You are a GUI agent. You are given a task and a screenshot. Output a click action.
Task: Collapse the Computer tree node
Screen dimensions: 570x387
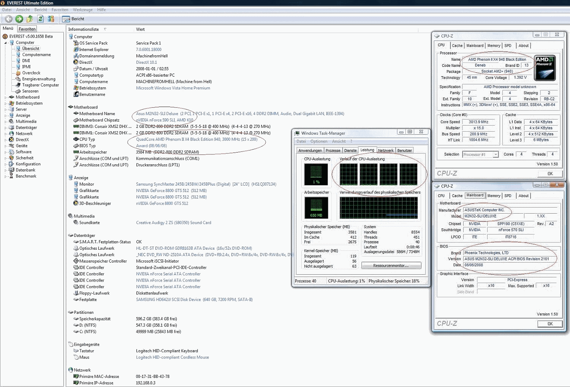(6, 43)
